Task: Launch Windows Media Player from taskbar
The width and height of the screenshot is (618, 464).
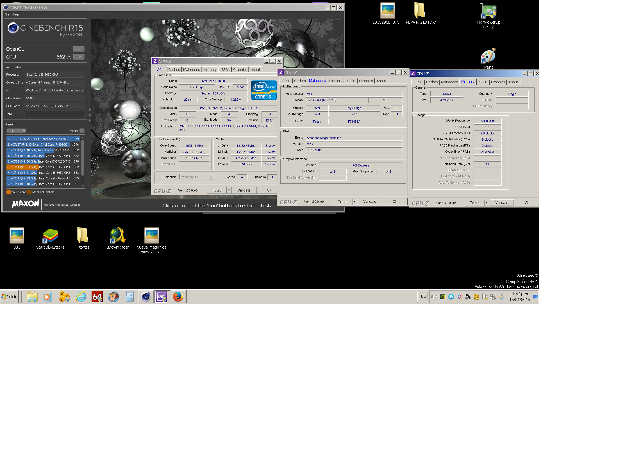Action: 47,297
